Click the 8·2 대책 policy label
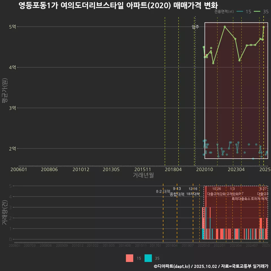 161,191
